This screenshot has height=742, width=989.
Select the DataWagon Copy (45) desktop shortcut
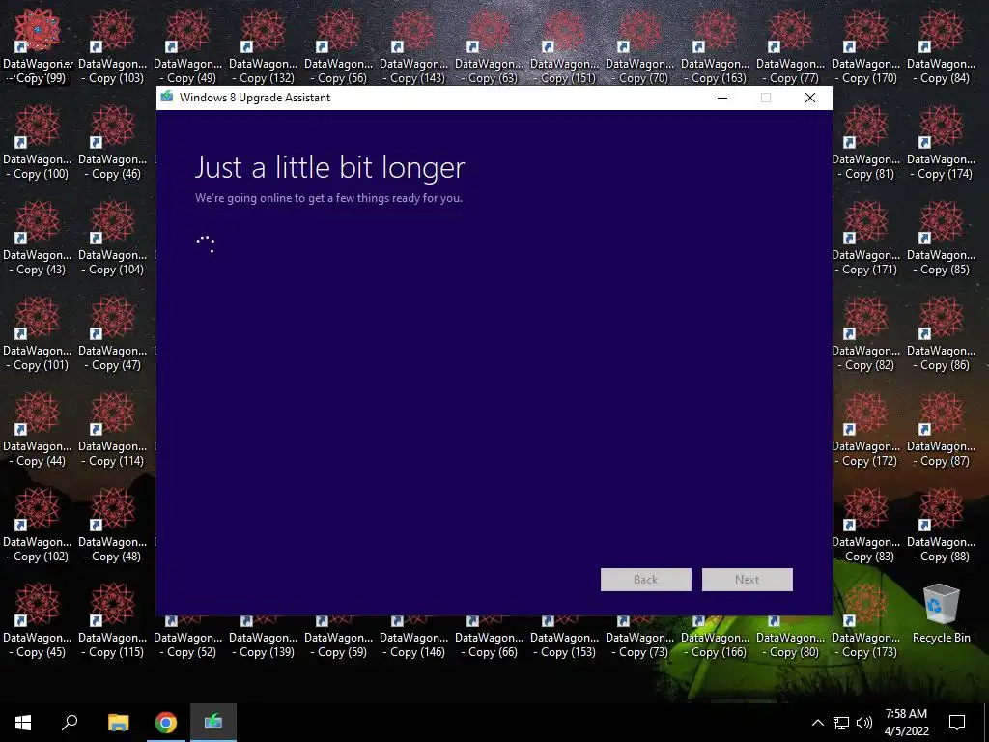pyautogui.click(x=38, y=621)
